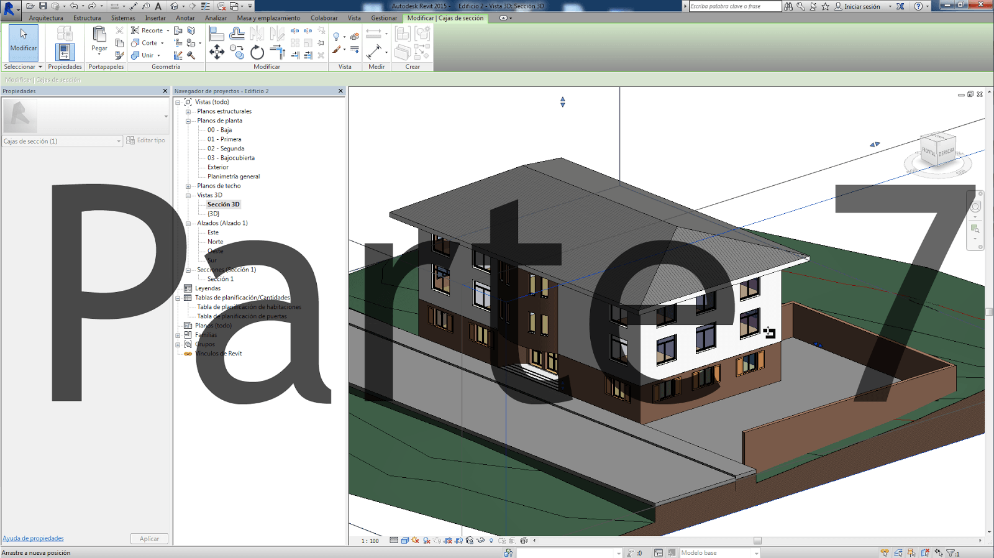This screenshot has height=558, width=994.
Task: Expand the Planos de techo tree node
Action: point(188,186)
